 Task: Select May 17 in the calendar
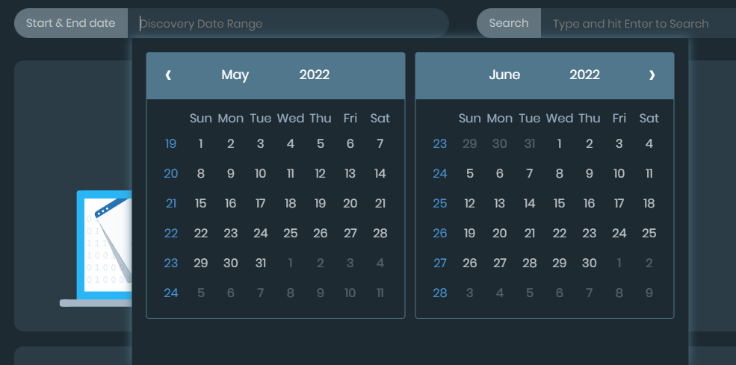coord(261,204)
